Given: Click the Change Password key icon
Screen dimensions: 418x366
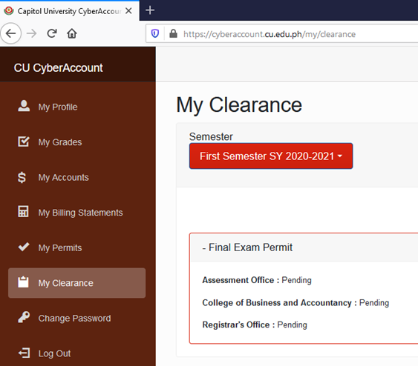Looking at the screenshot, I should click(24, 317).
